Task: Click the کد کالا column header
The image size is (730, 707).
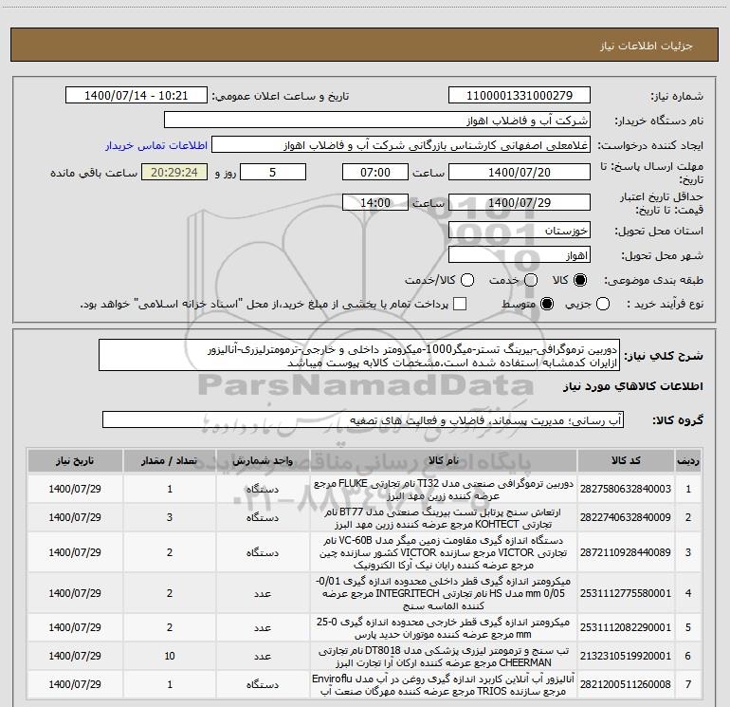Action: pyautogui.click(x=626, y=461)
